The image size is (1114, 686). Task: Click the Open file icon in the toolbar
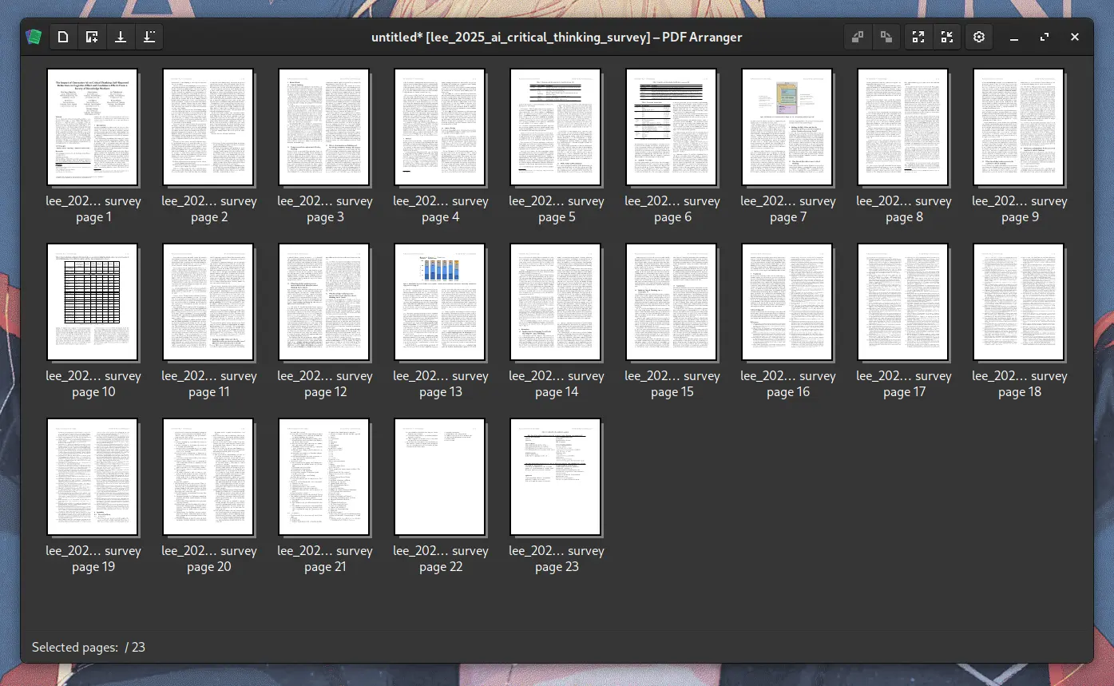[x=63, y=37]
